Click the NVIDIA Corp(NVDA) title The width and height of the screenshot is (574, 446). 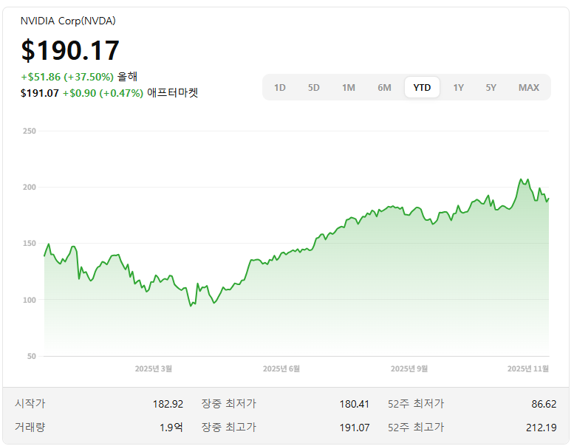[68, 21]
